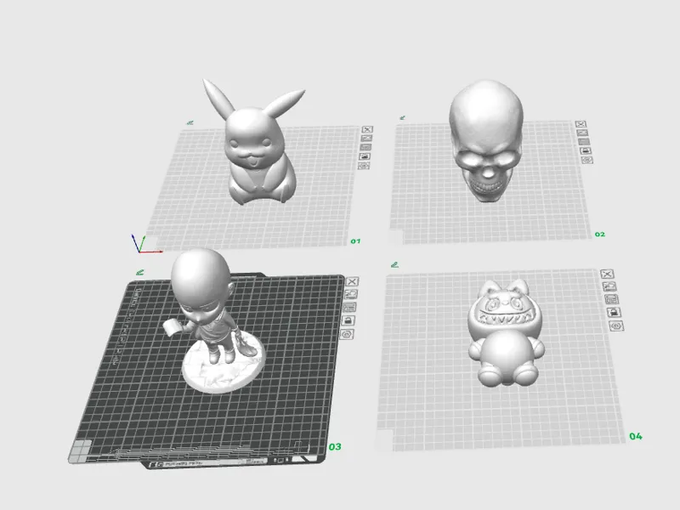Select the cat monster model on plate 04
This screenshot has width=680, height=510.
click(x=506, y=334)
